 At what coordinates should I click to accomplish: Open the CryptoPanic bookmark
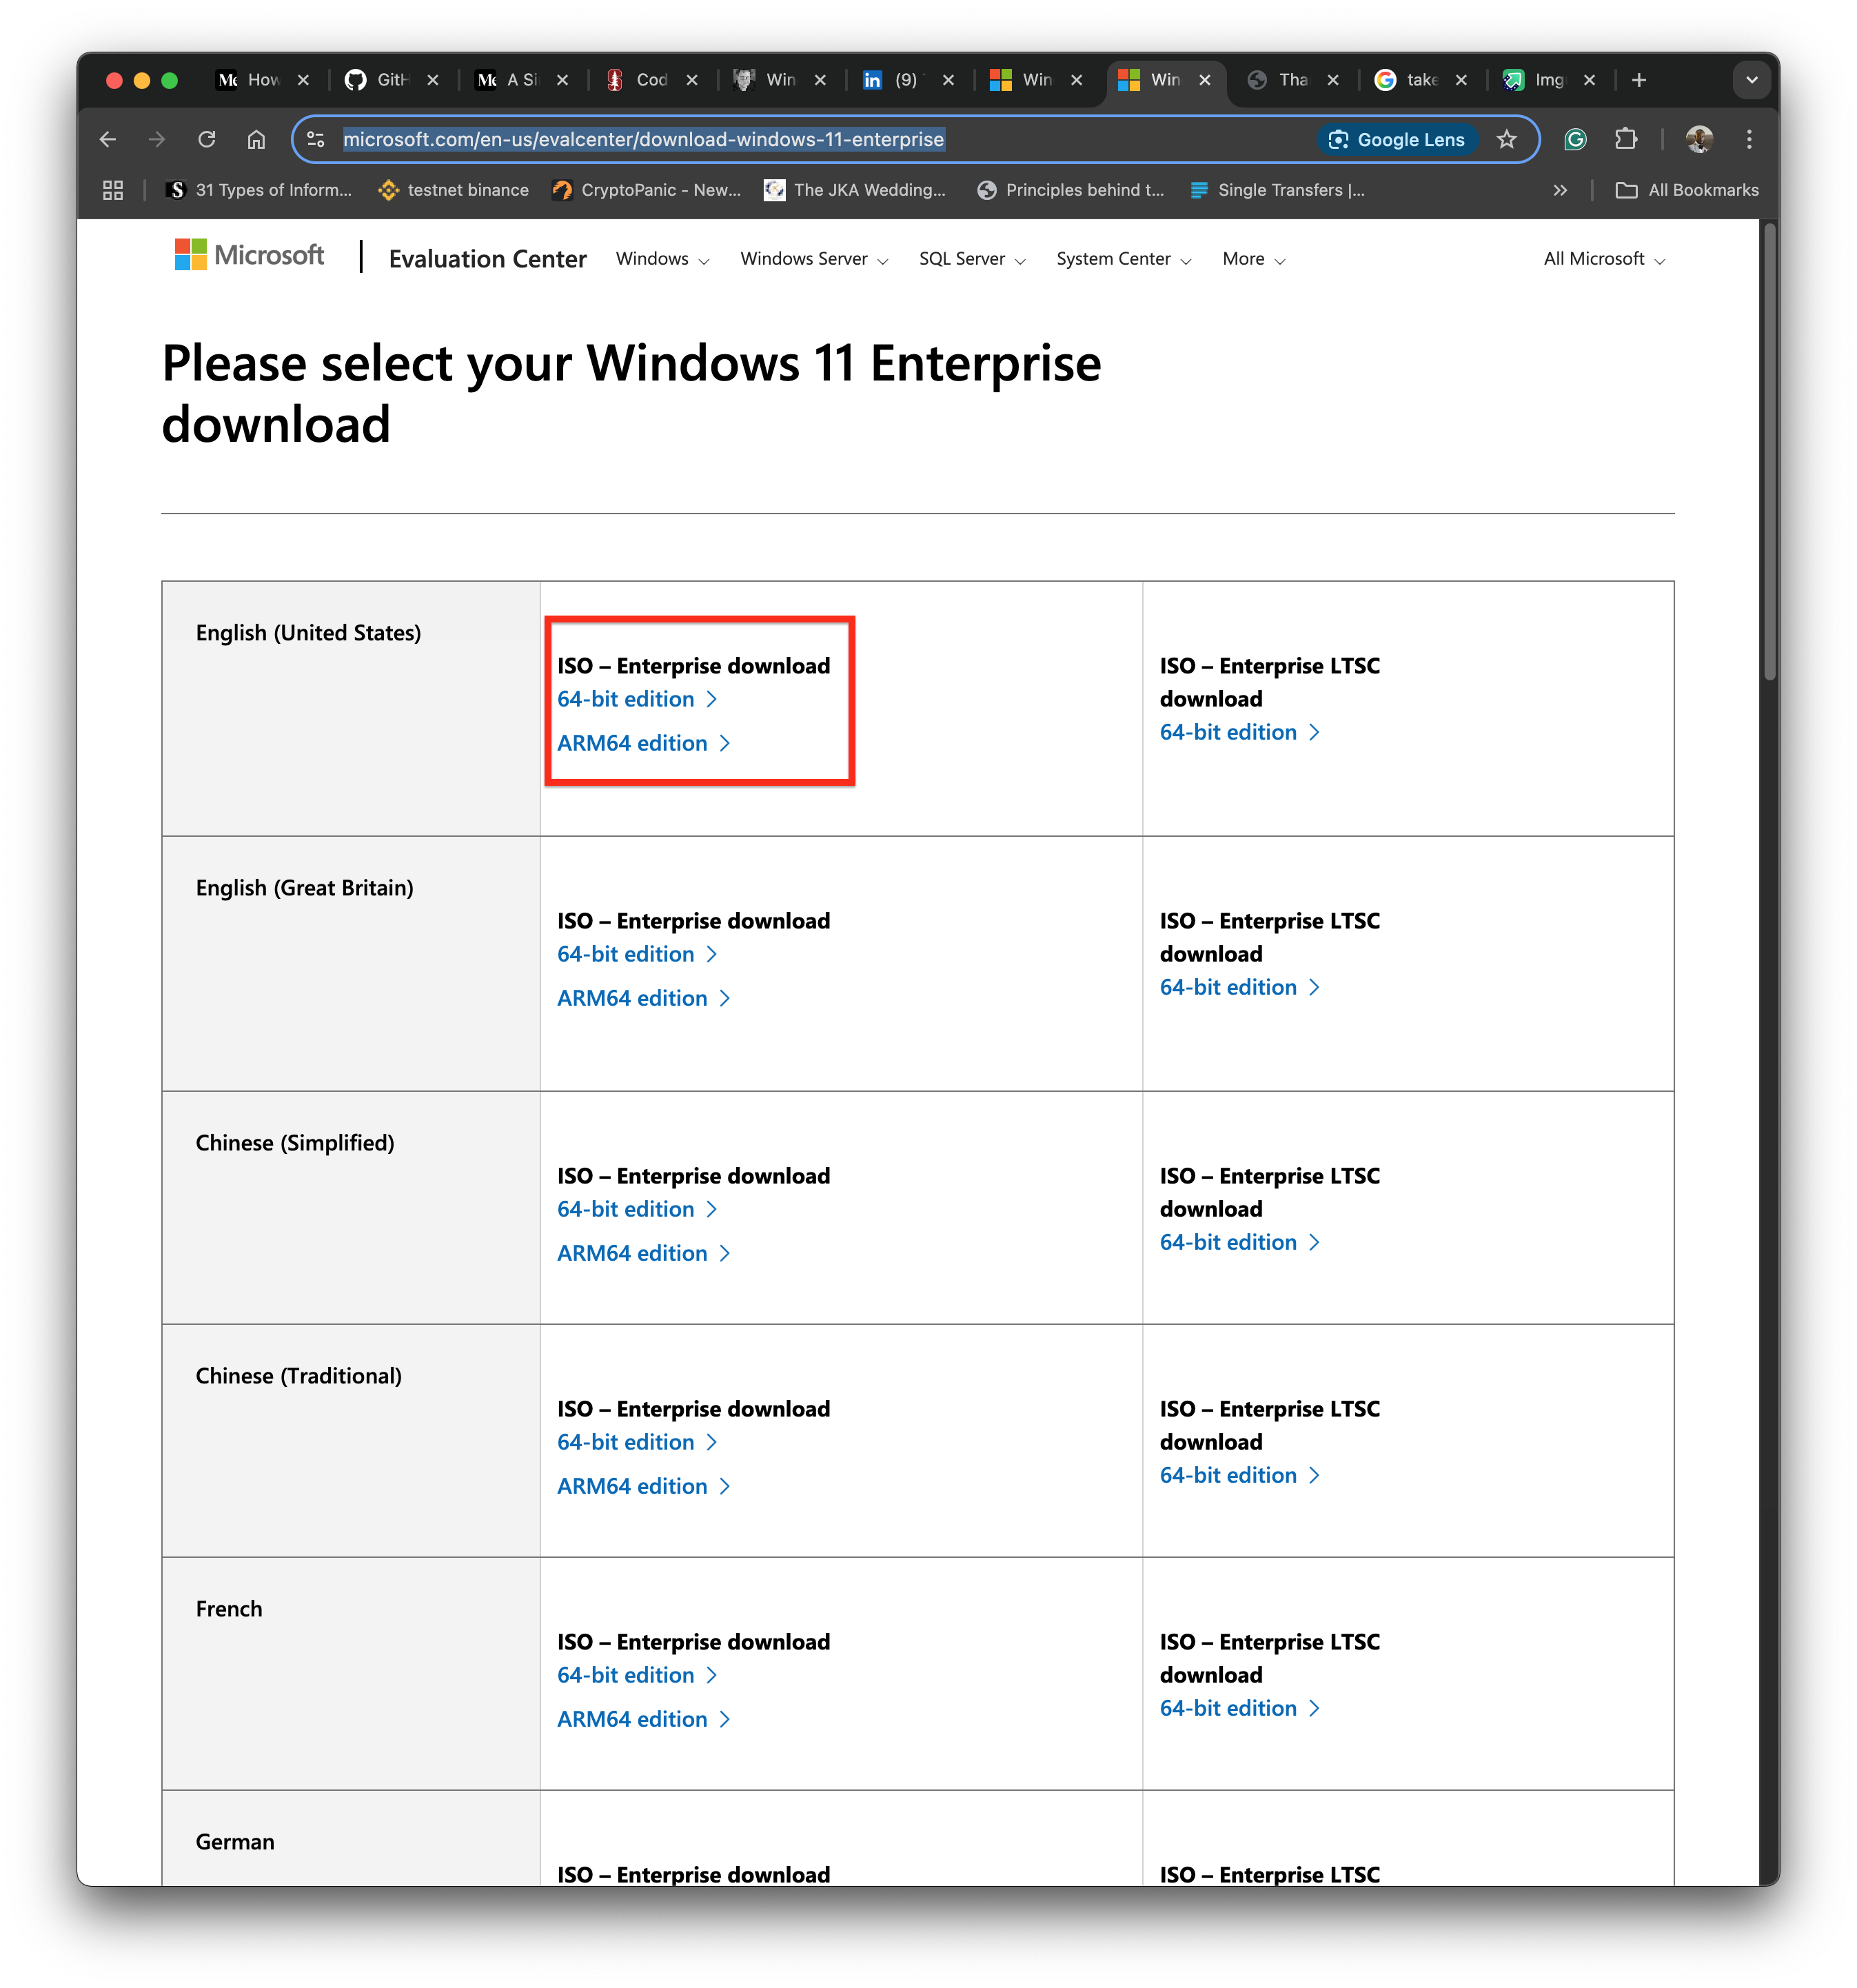click(646, 190)
